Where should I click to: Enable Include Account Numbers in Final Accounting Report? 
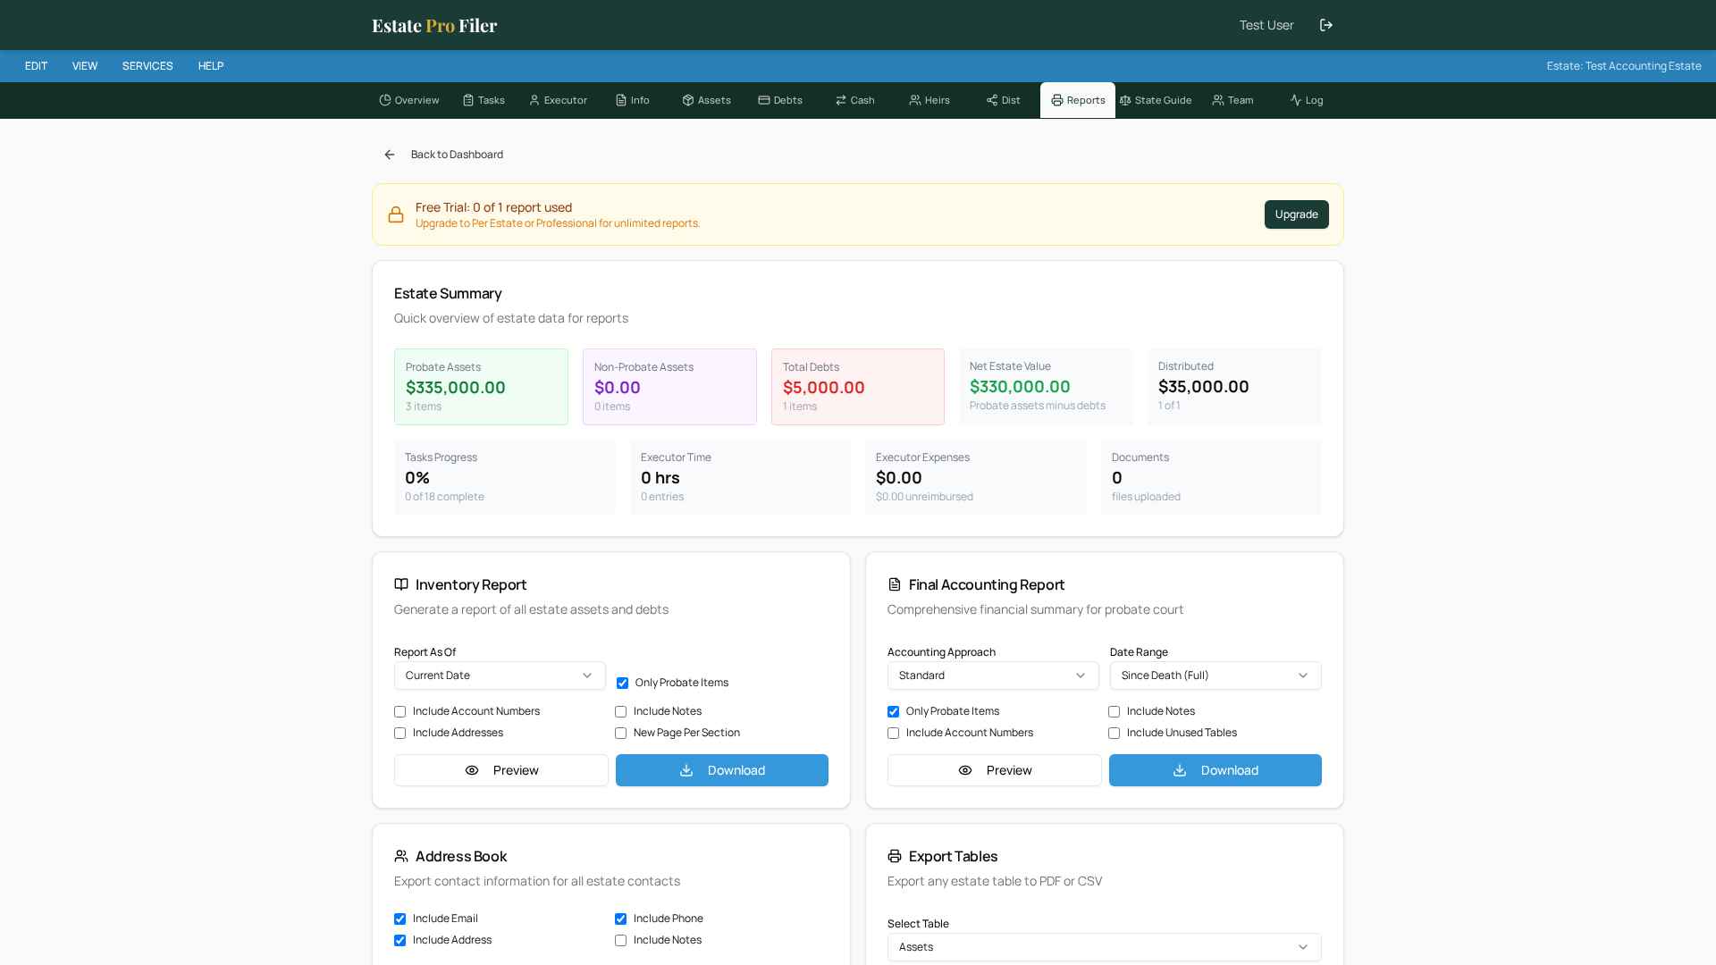(x=893, y=734)
